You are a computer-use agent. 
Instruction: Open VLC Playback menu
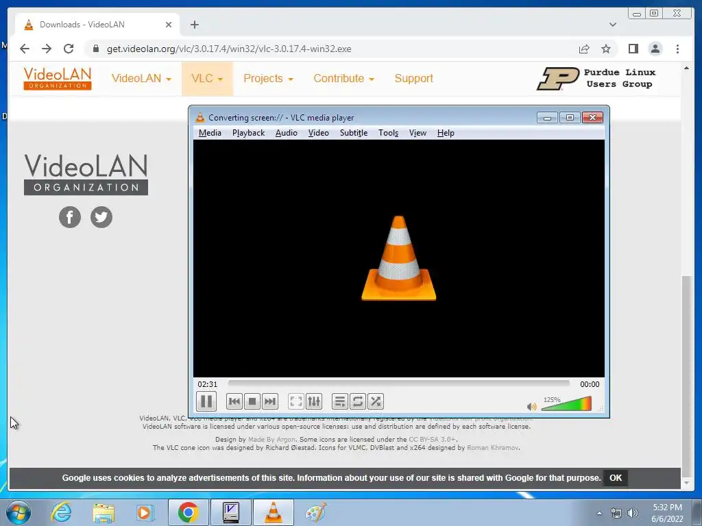248,133
